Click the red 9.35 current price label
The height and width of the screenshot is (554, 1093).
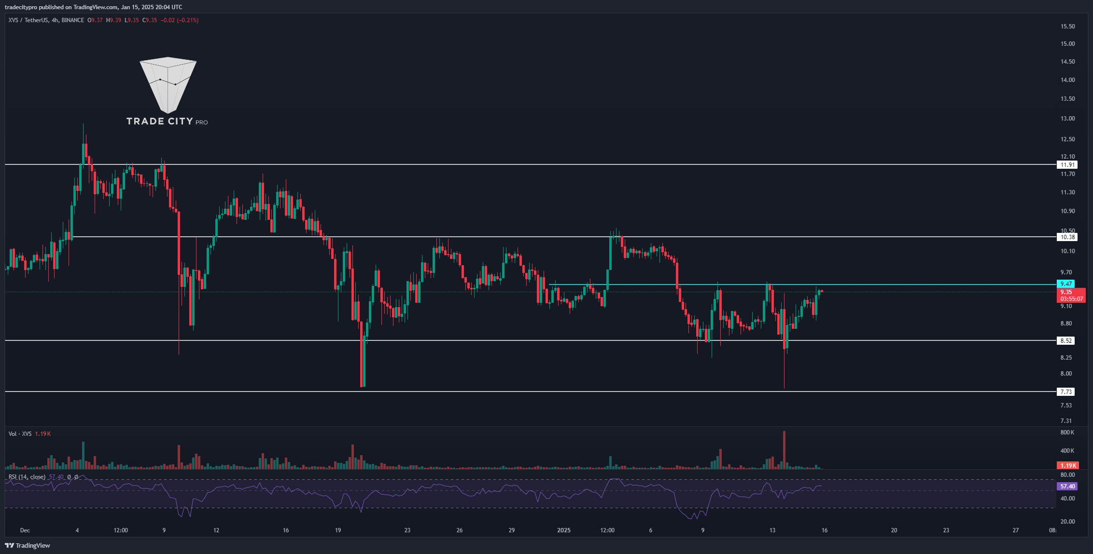1066,292
